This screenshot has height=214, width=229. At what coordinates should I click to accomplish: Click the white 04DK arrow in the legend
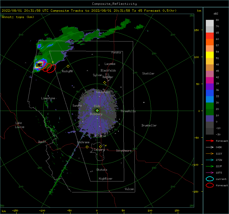coord(210,147)
